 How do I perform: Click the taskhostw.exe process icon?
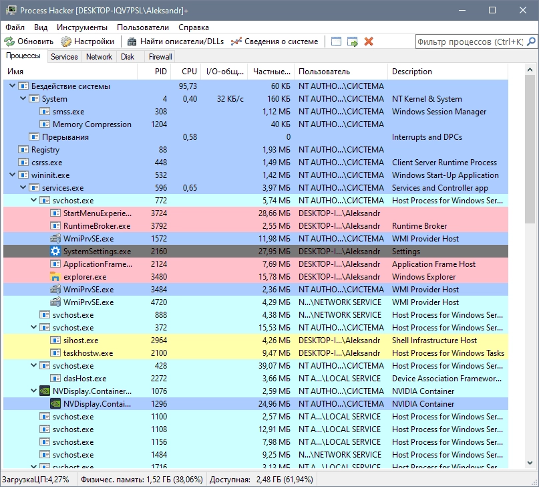(55, 353)
